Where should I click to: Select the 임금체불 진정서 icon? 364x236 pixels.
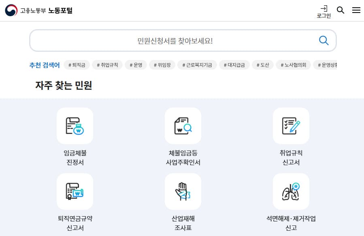(75, 125)
